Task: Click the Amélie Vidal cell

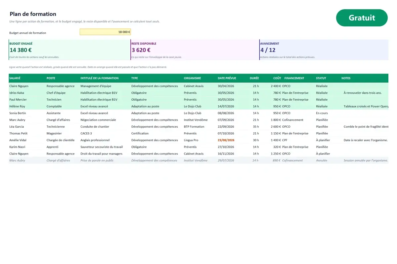Action: [x=18, y=140]
